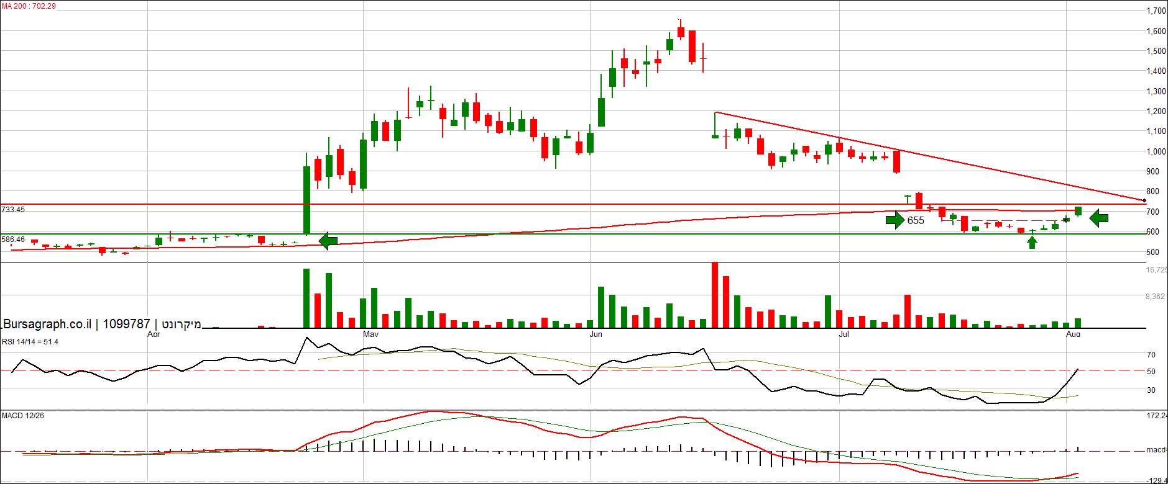The image size is (1168, 484).
Task: Click the green right arrow beside 655
Action: coord(895,220)
